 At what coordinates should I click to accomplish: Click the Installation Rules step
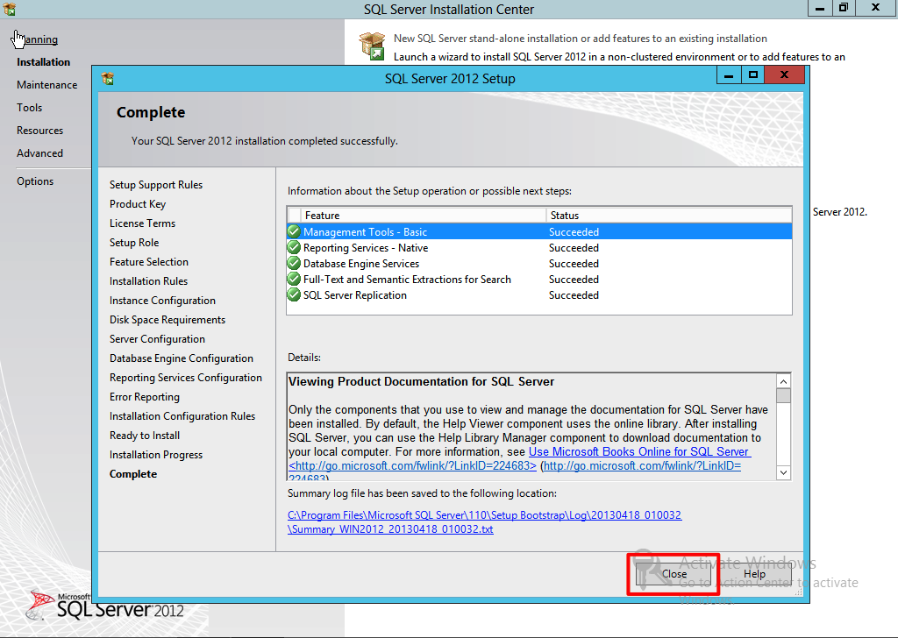pyautogui.click(x=149, y=281)
